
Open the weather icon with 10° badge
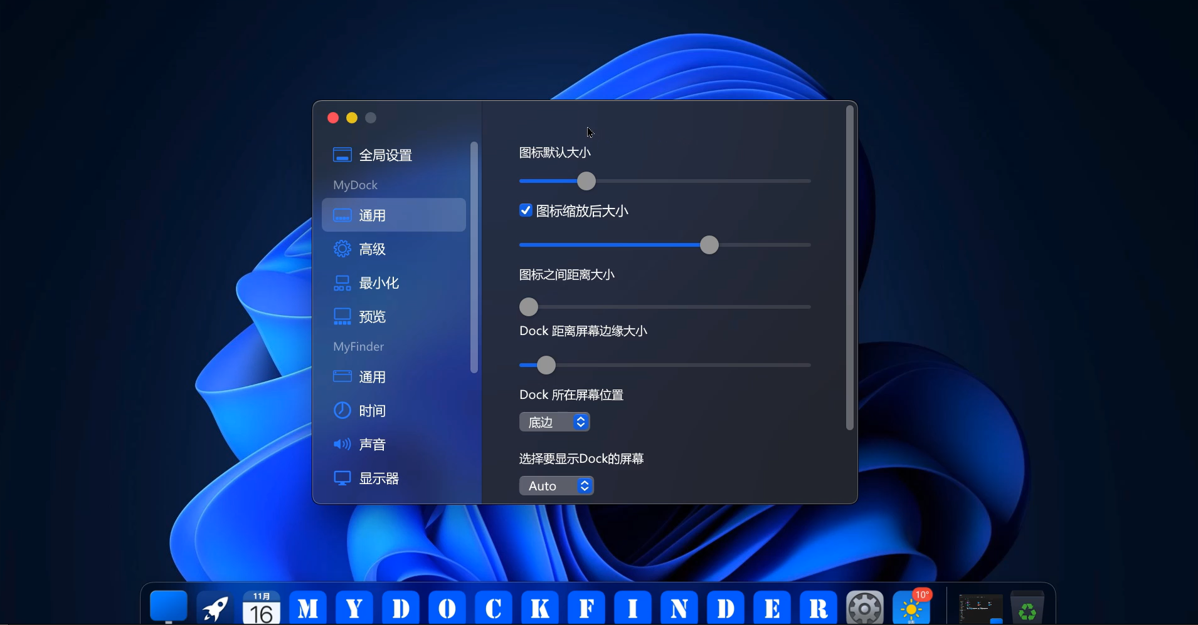pos(911,607)
